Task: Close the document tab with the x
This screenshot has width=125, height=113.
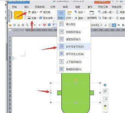Action: click(x=101, y=25)
